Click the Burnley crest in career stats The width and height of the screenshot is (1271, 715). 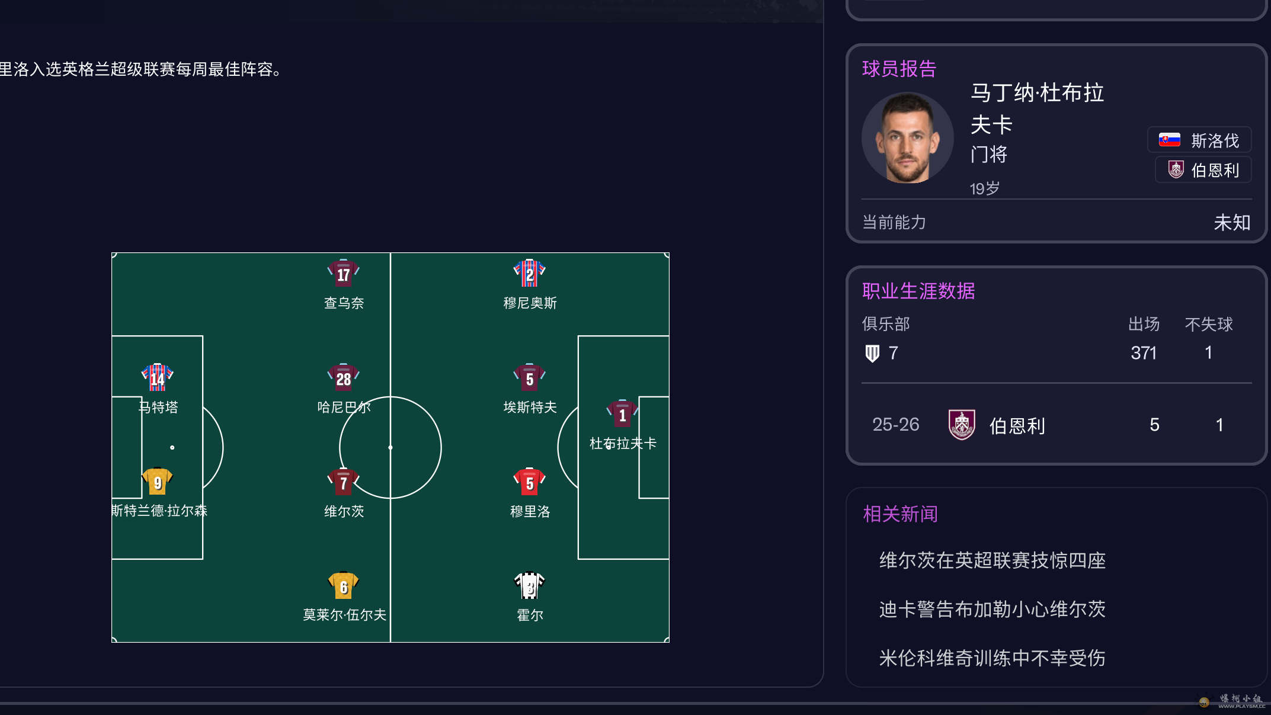point(962,425)
